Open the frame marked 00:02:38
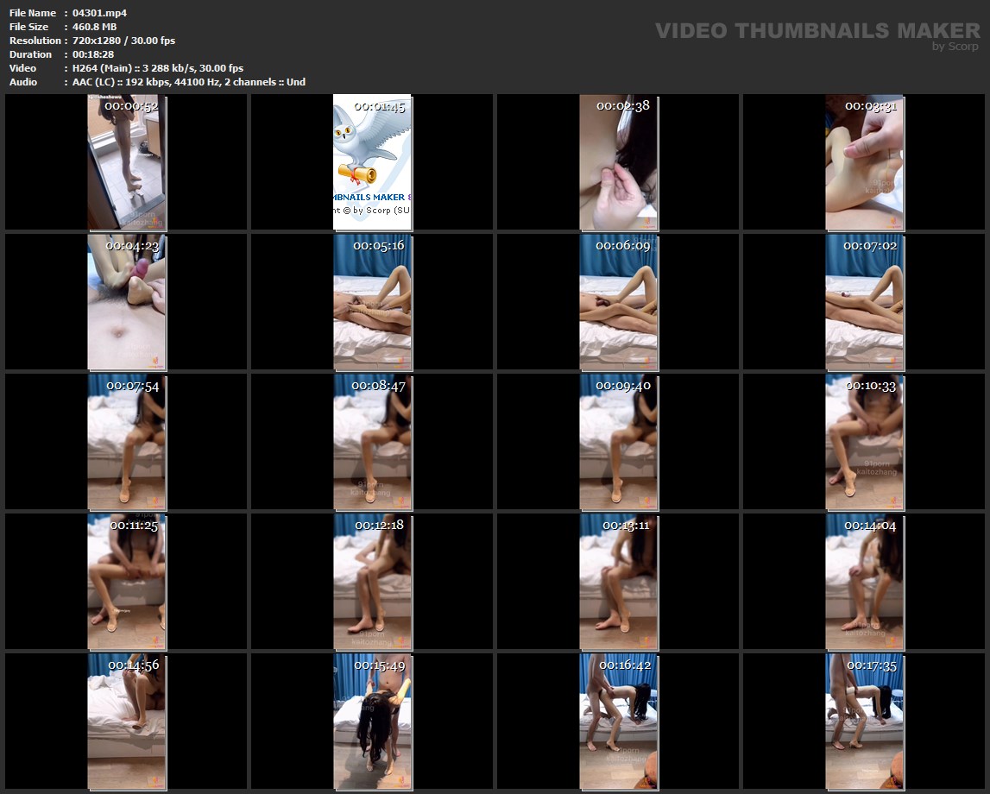The width and height of the screenshot is (990, 794). click(x=618, y=162)
